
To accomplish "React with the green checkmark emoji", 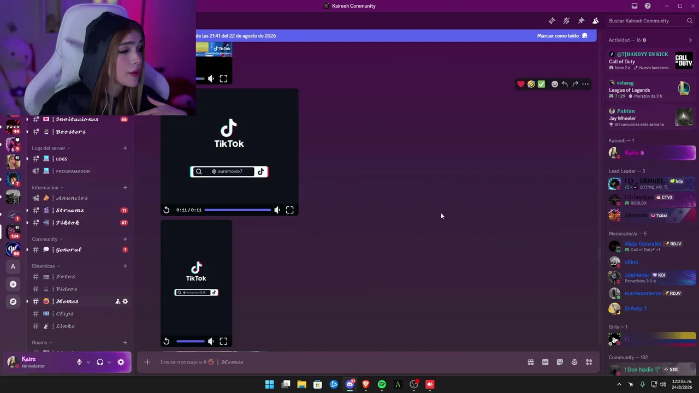I will (541, 84).
